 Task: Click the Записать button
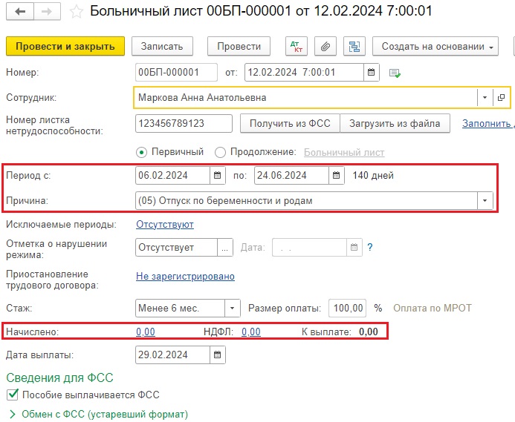162,47
